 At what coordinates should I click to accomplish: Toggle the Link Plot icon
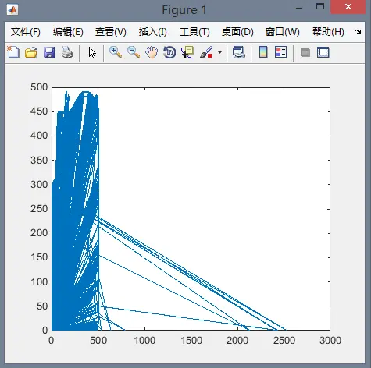239,52
